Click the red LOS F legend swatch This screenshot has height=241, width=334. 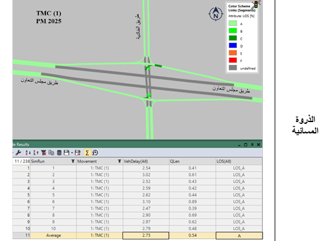[232, 60]
